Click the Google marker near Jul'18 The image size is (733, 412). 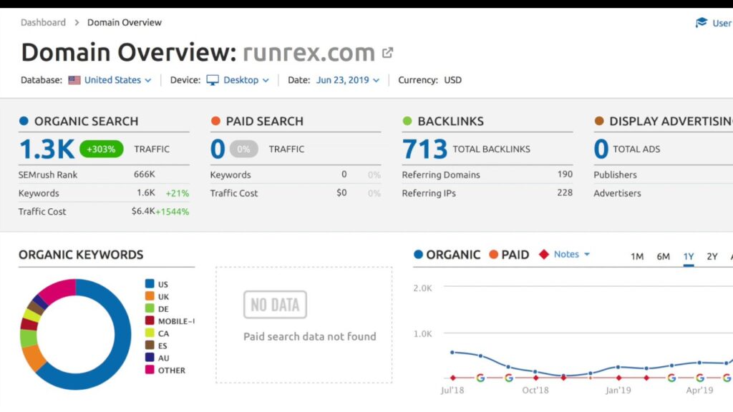pyautogui.click(x=480, y=378)
